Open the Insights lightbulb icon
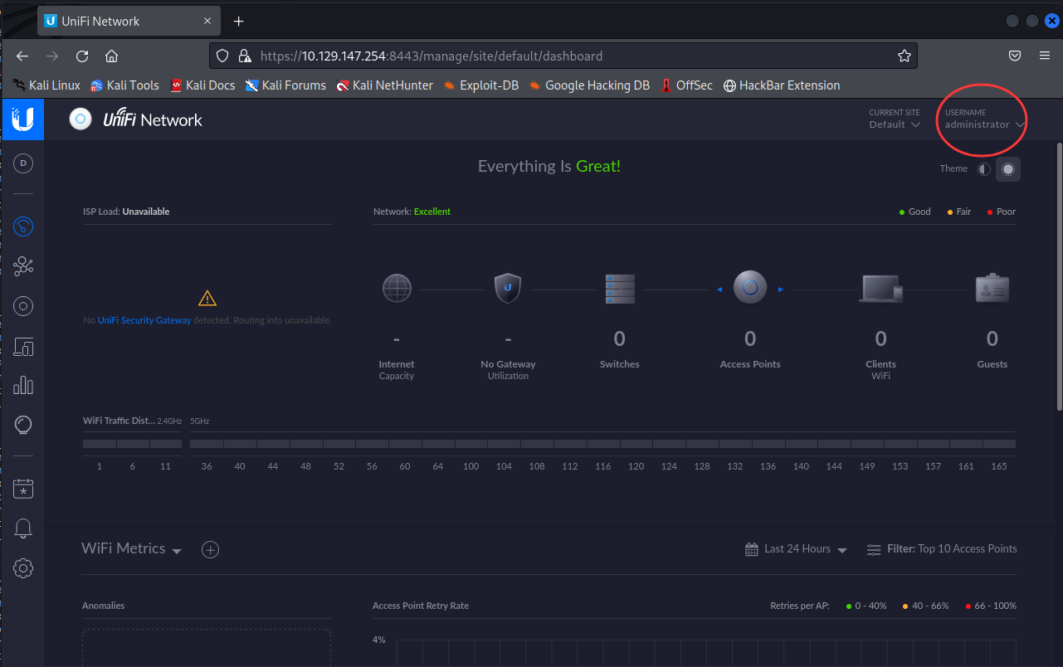 [23, 426]
